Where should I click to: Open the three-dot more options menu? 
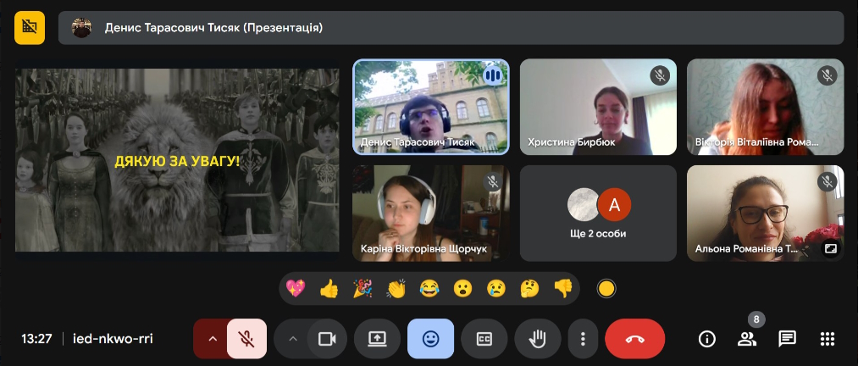[583, 339]
